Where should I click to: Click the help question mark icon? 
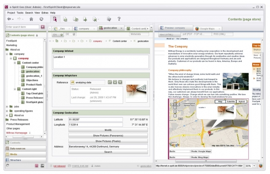119,19
